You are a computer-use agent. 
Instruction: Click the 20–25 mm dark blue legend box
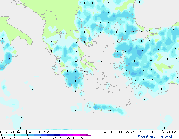coord(51,135)
